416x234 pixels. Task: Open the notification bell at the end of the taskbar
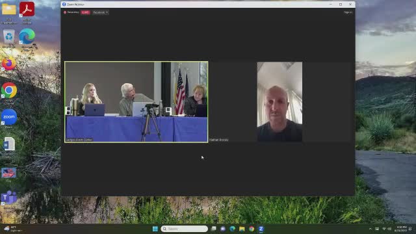coord(410,229)
